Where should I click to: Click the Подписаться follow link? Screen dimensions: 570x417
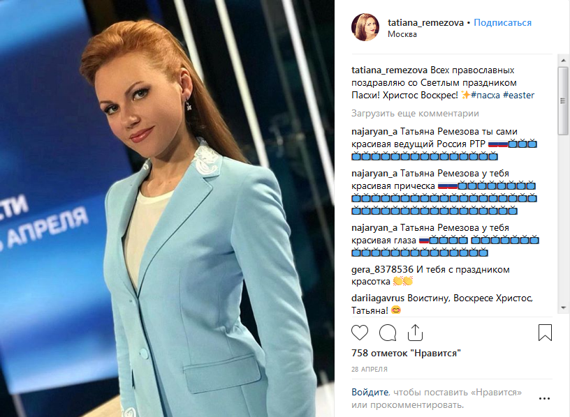[x=502, y=22]
